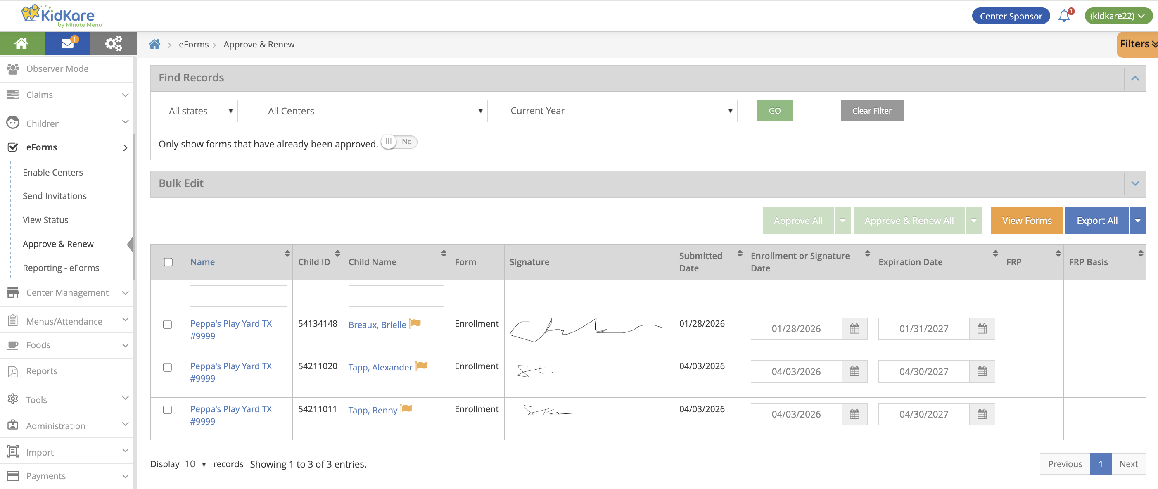The height and width of the screenshot is (489, 1158).
Task: Open the messages envelope icon
Action: point(67,44)
